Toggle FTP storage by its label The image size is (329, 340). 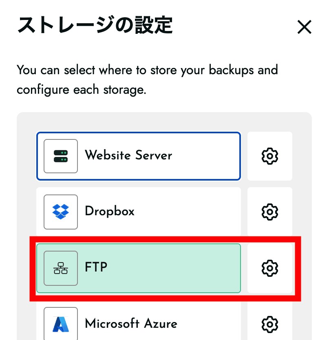(x=96, y=267)
